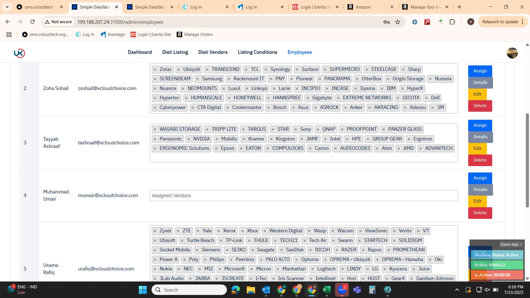
Task: Open a new browser tab
Action: [459, 7]
